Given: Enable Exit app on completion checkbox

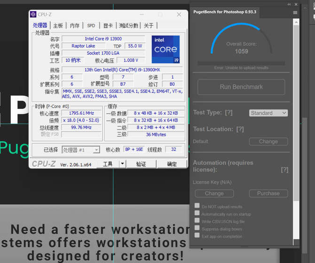Looking at the screenshot, I should click(197, 235).
